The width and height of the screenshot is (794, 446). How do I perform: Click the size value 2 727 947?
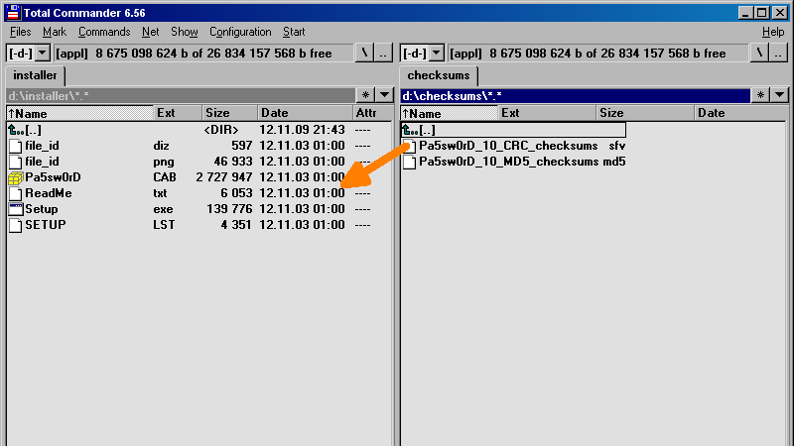224,177
